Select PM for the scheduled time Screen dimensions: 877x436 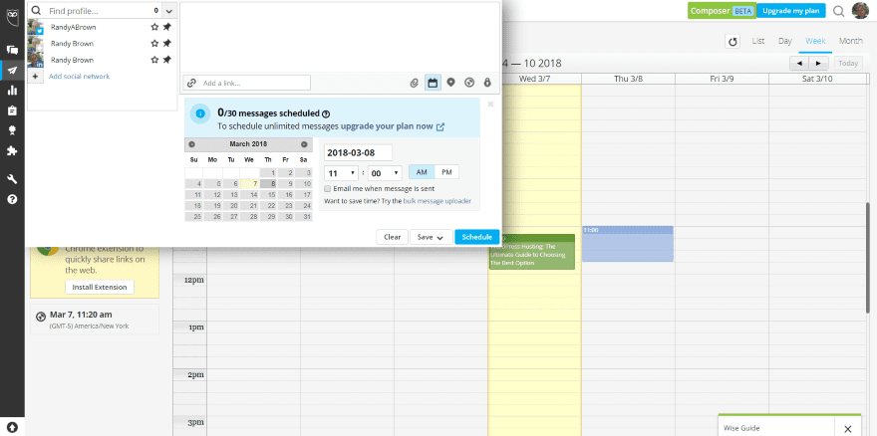tap(447, 172)
